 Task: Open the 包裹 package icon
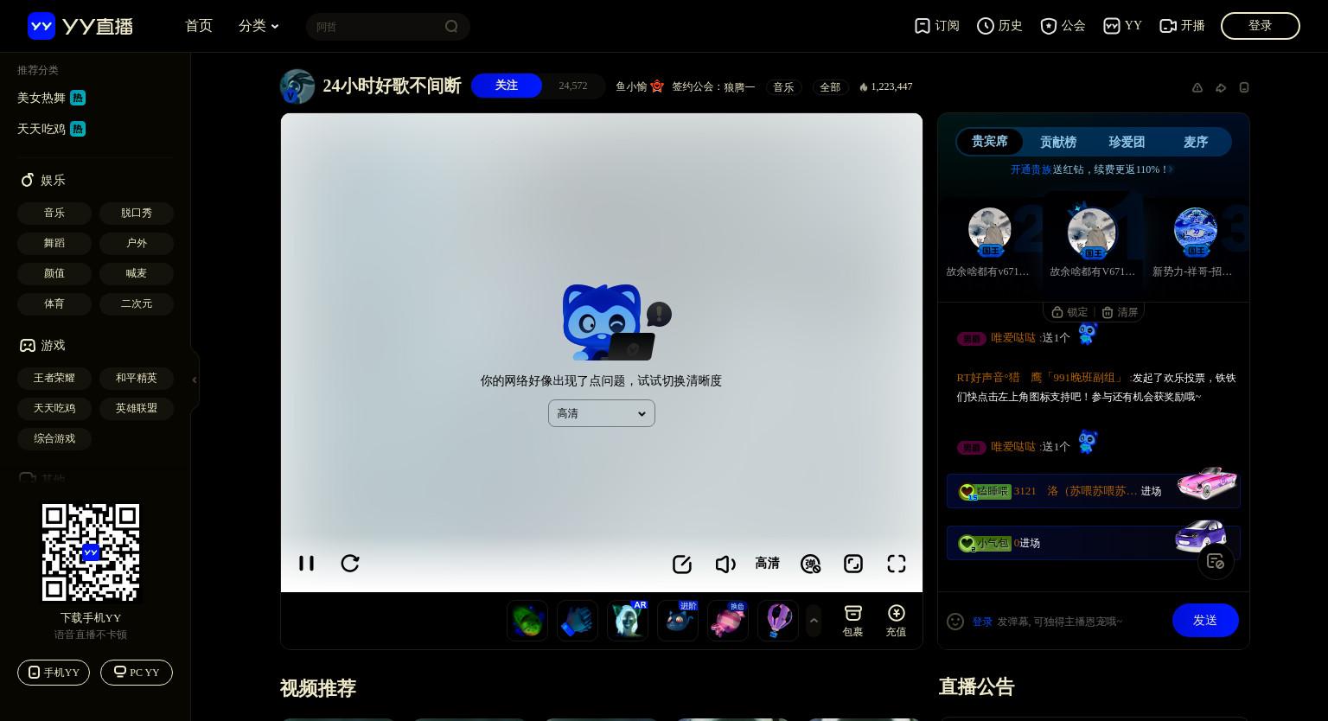click(x=853, y=621)
